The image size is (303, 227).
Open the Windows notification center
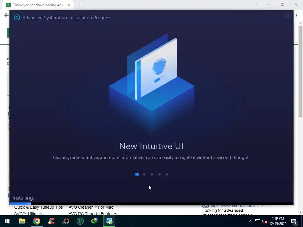point(294,221)
